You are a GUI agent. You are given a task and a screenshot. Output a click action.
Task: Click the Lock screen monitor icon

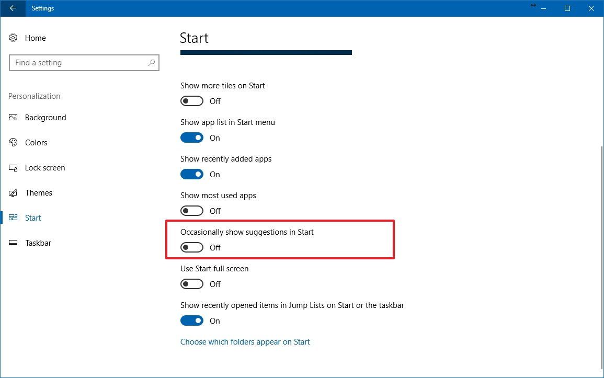point(13,167)
